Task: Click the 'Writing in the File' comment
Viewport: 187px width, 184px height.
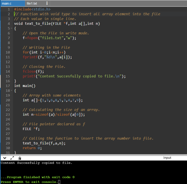Action: click(x=46, y=48)
